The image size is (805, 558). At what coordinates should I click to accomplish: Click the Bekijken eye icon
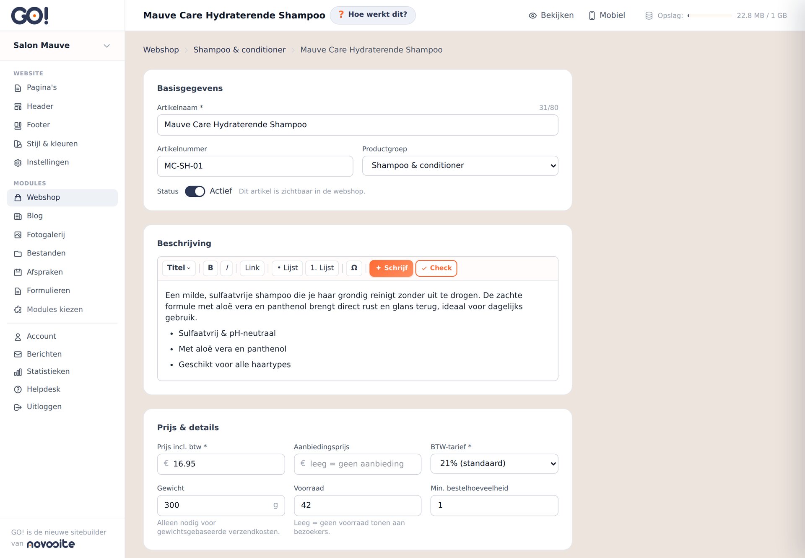tap(532, 15)
